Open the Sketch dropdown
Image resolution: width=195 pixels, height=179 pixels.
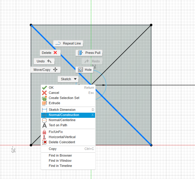coord(68,79)
